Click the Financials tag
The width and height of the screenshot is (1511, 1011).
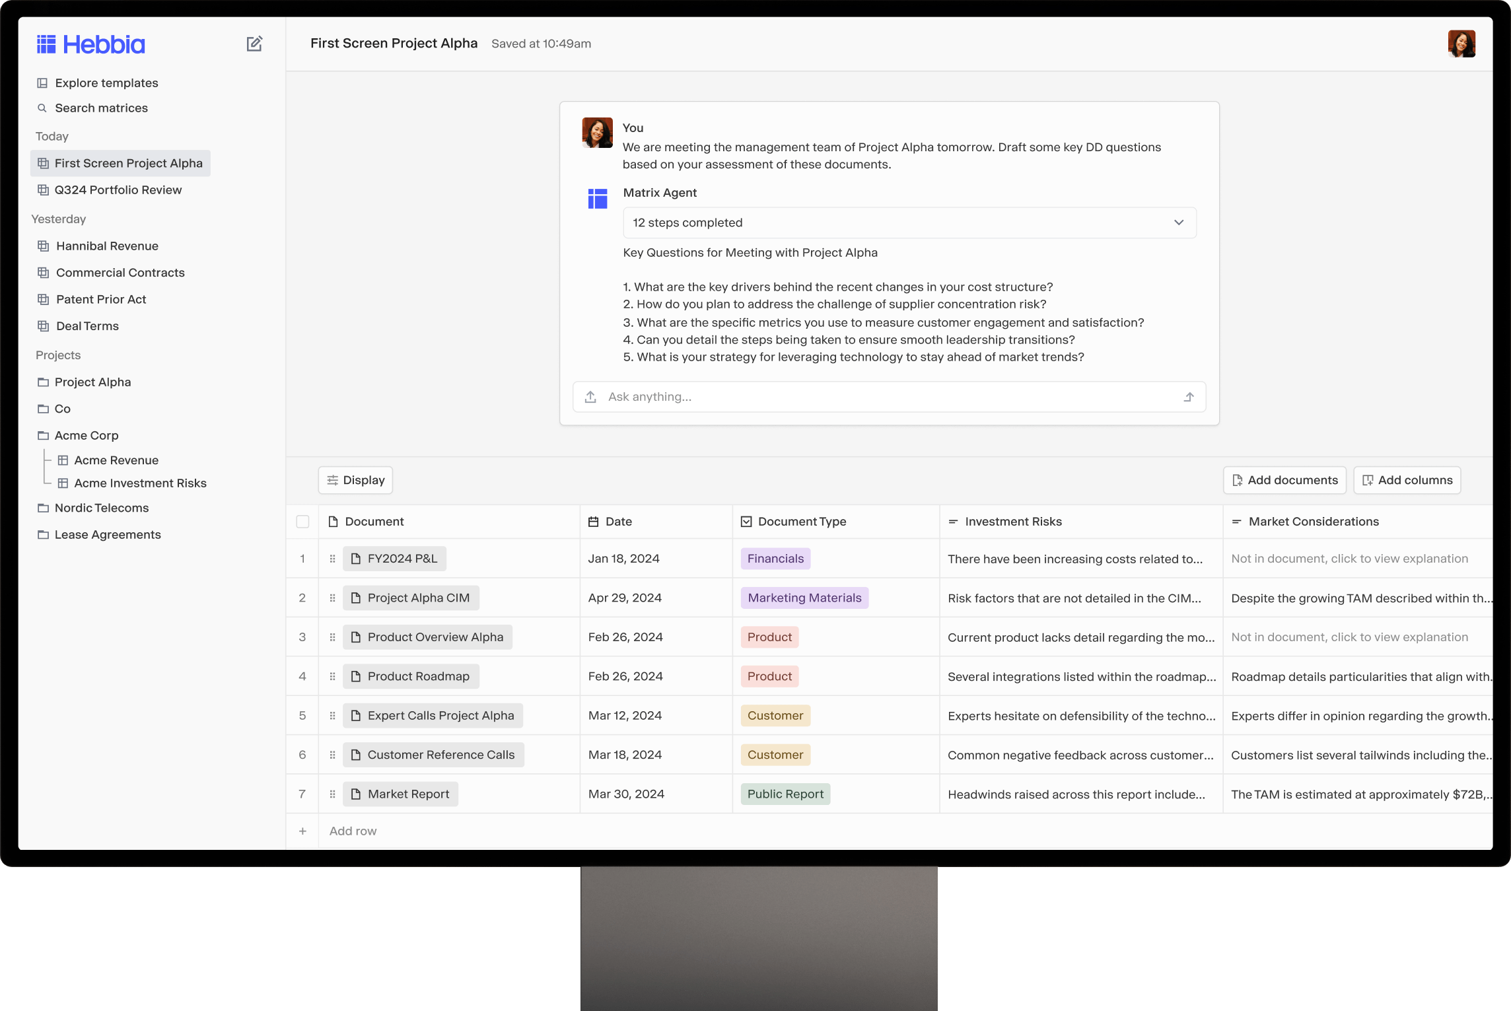click(775, 559)
